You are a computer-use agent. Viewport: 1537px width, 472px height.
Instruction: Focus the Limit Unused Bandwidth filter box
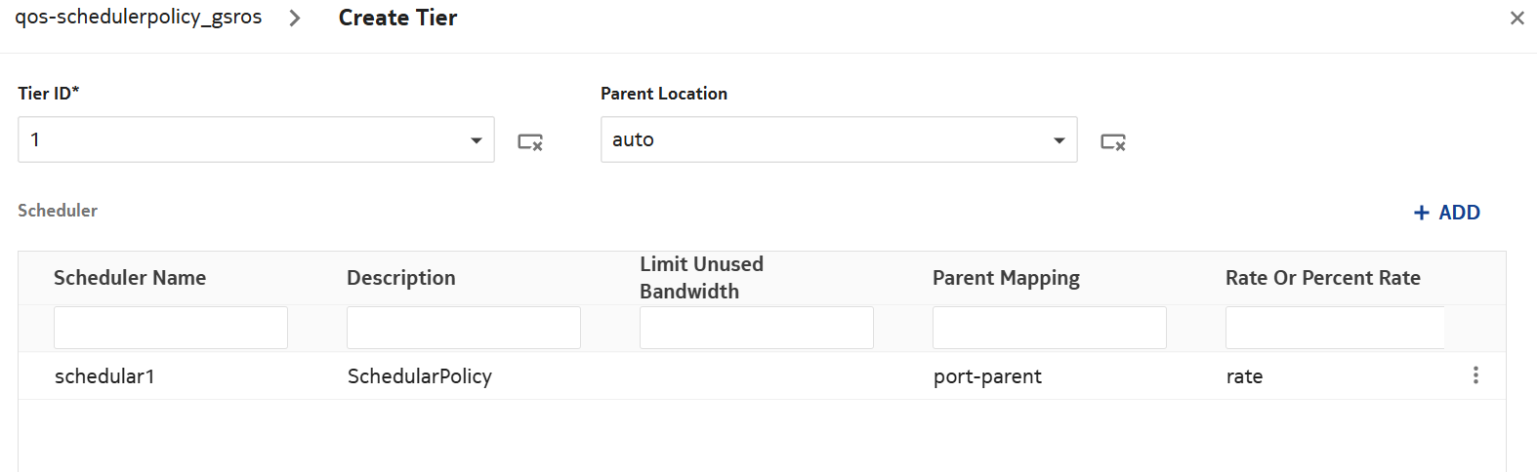point(757,328)
